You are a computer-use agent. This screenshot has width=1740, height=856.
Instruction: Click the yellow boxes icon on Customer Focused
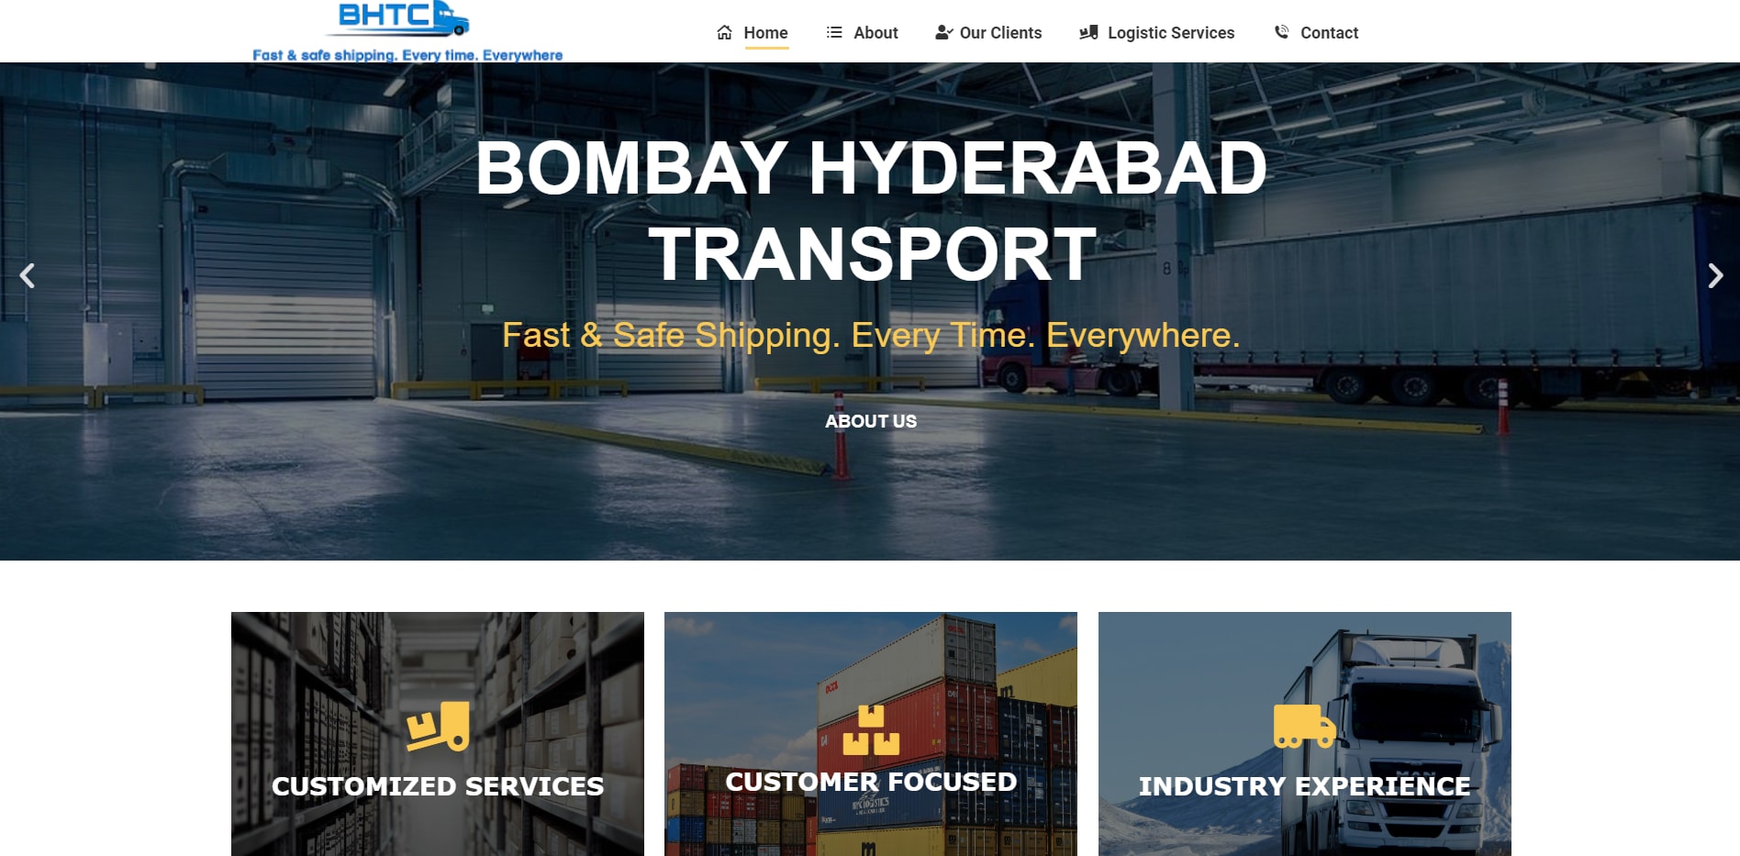click(871, 730)
